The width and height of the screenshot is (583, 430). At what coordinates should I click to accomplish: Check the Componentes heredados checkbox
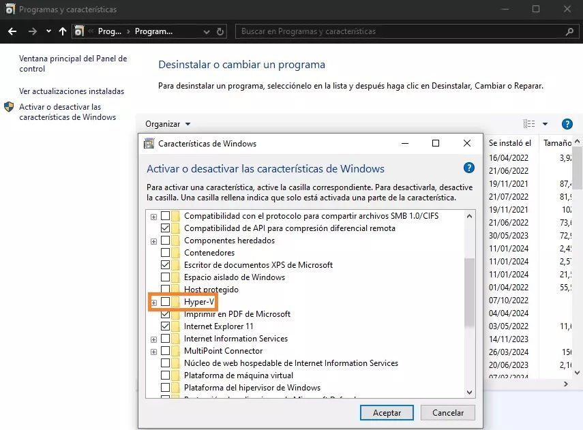[x=166, y=240]
